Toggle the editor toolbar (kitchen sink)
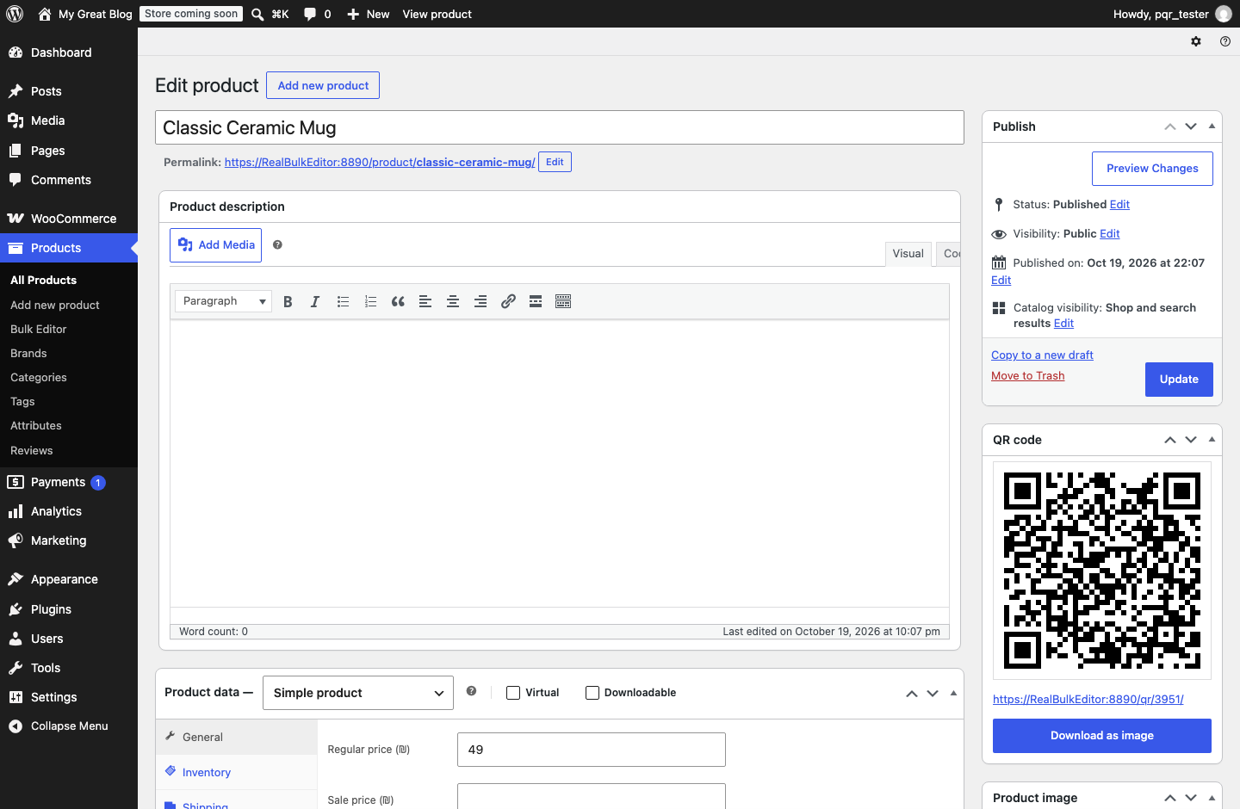 point(563,301)
